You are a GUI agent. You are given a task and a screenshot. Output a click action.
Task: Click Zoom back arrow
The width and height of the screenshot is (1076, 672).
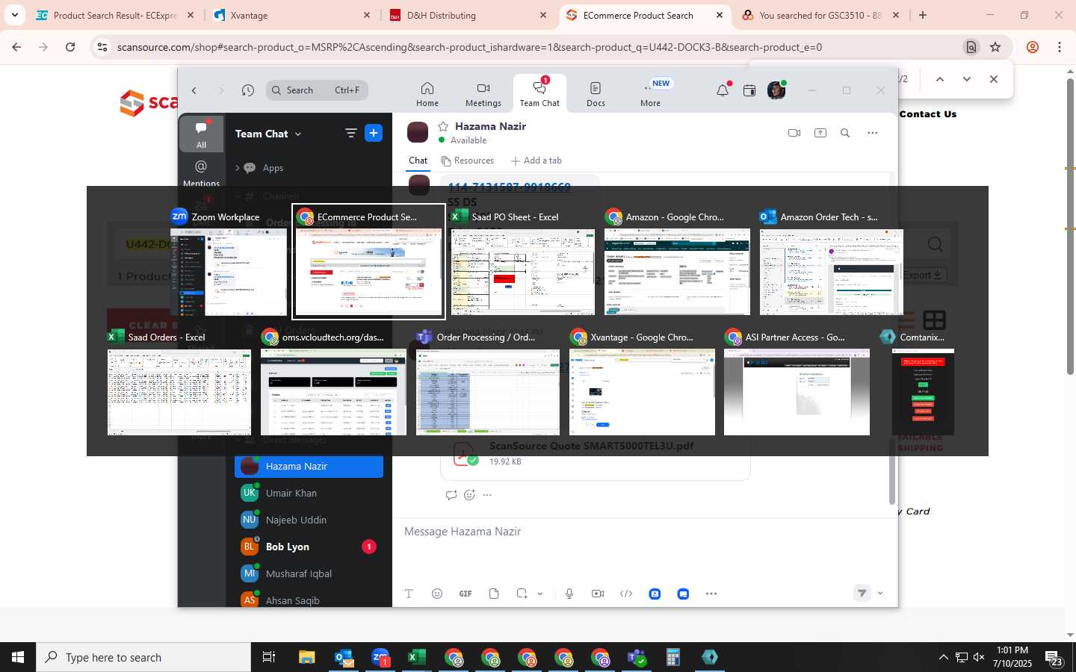(194, 90)
